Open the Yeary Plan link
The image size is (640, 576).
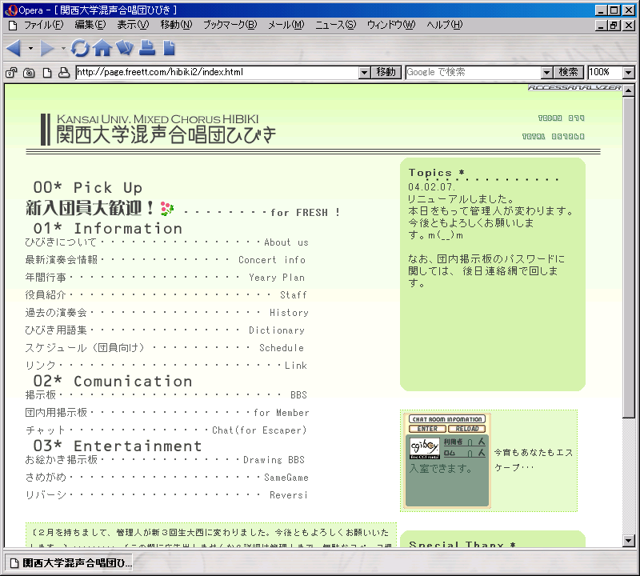point(277,278)
